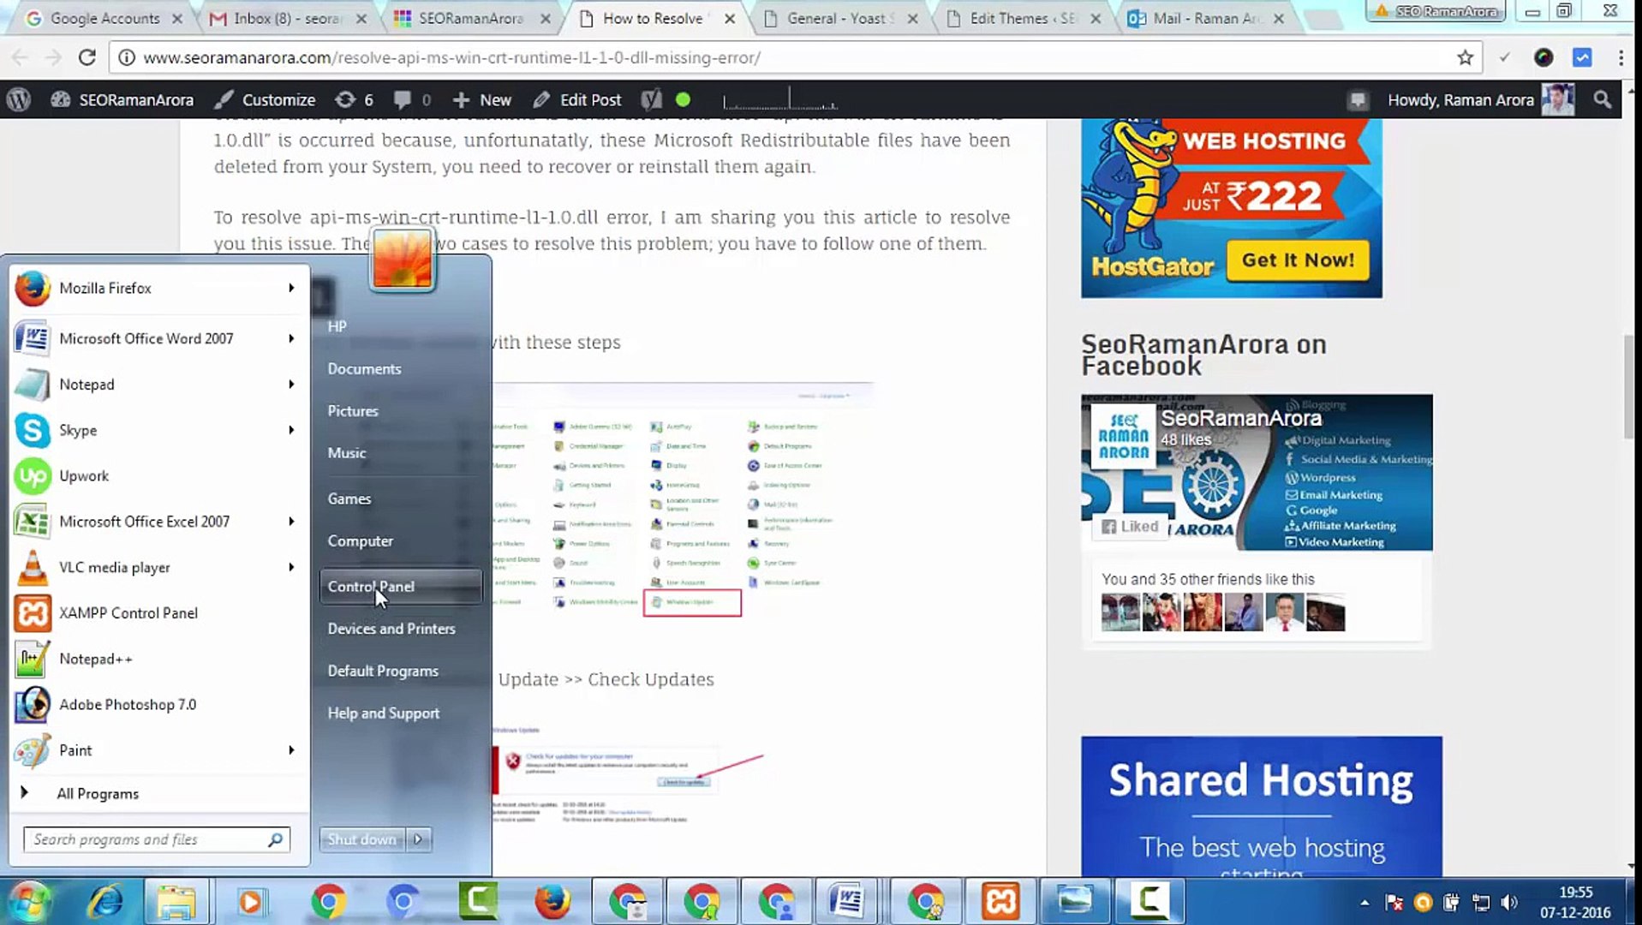The image size is (1642, 925).
Task: Show All Programs list
Action: click(98, 794)
